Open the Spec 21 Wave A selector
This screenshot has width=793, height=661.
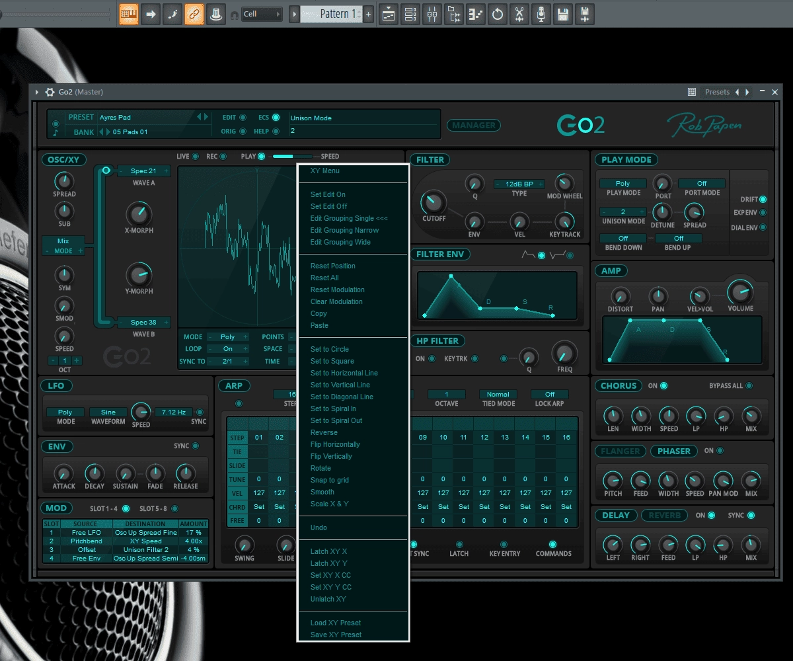pyautogui.click(x=143, y=171)
